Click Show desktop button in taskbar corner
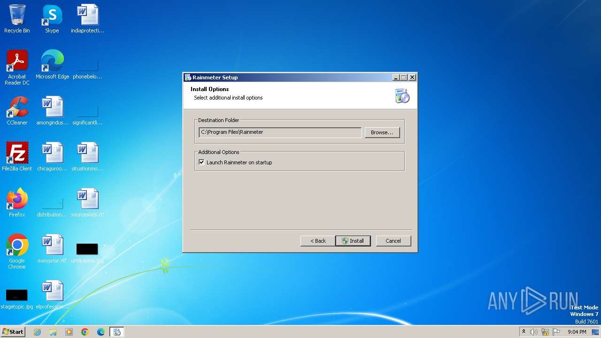This screenshot has height=338, width=601. (x=596, y=332)
